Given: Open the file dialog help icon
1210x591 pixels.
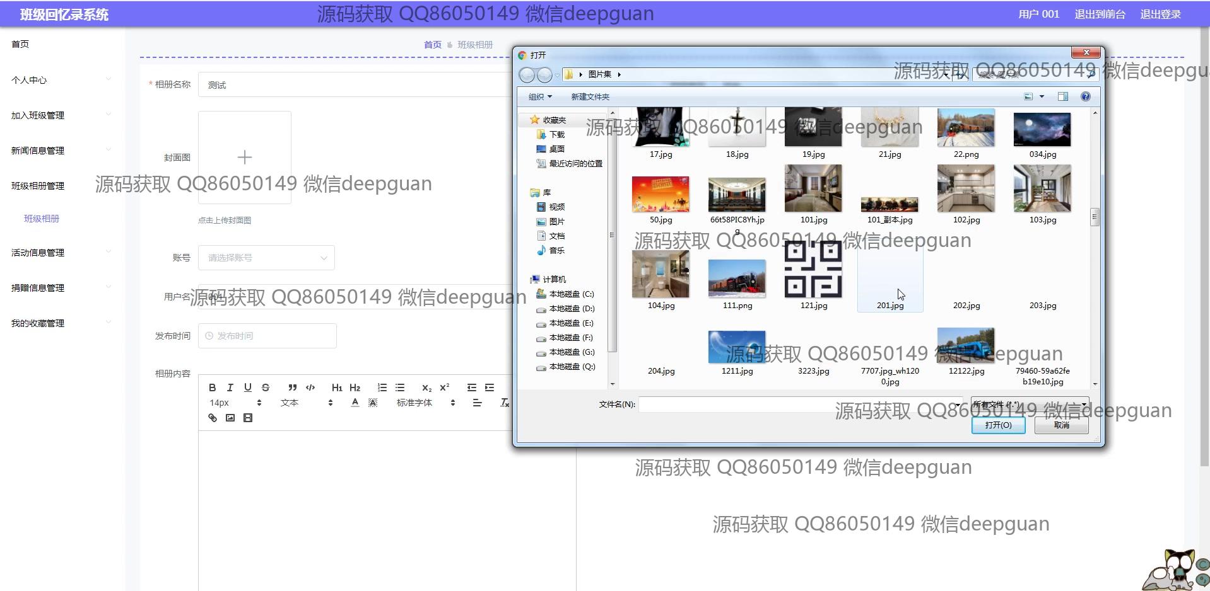Looking at the screenshot, I should (1085, 96).
